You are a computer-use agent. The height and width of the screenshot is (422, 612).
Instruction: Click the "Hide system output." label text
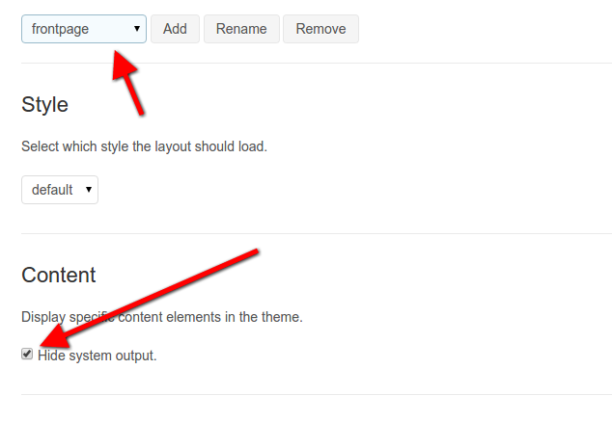click(97, 356)
